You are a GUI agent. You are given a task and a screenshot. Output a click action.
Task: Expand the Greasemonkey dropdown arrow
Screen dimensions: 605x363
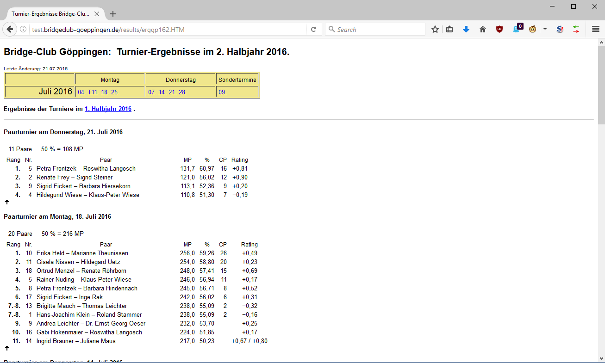pyautogui.click(x=545, y=29)
